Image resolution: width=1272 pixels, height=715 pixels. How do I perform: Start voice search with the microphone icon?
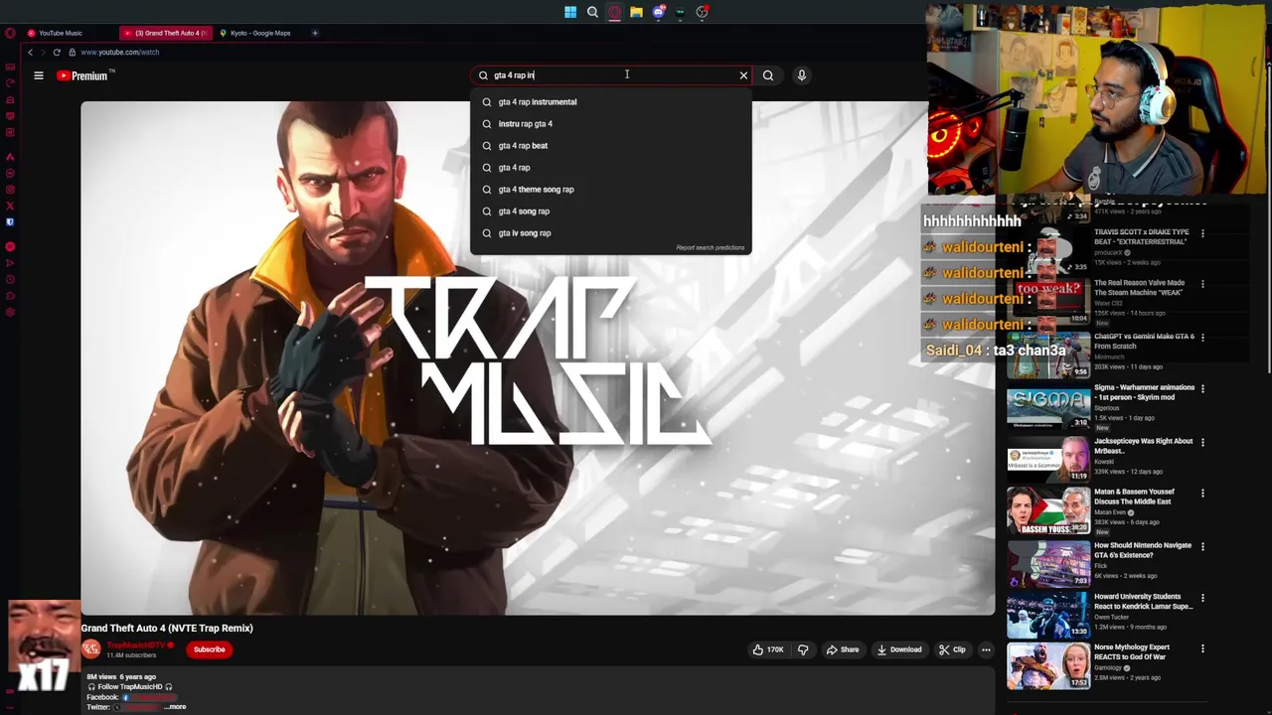pyautogui.click(x=802, y=75)
